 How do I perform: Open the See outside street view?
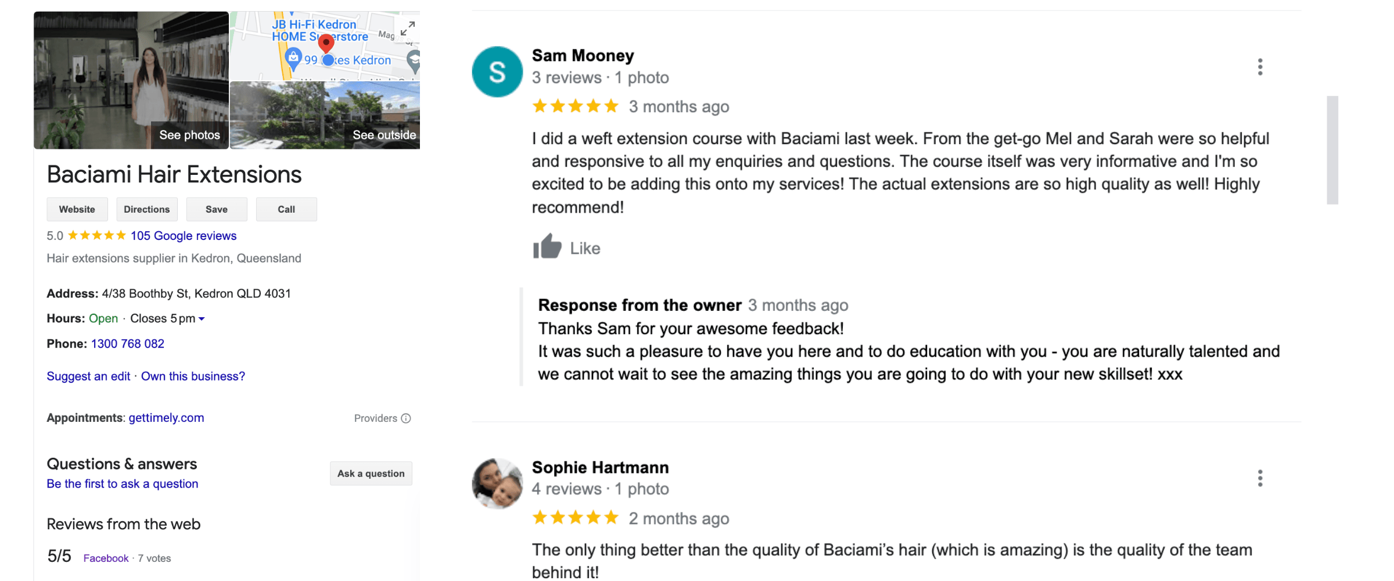(x=325, y=115)
